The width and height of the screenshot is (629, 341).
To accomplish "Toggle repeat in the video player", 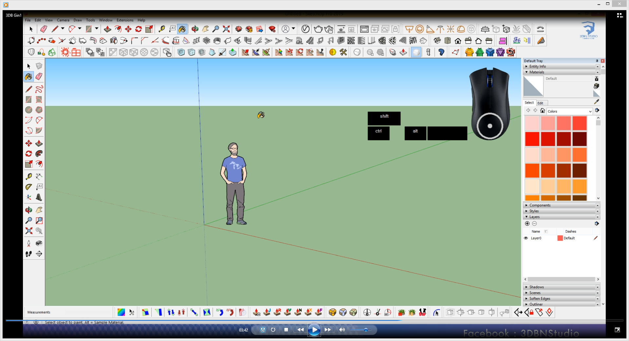I will pos(273,330).
